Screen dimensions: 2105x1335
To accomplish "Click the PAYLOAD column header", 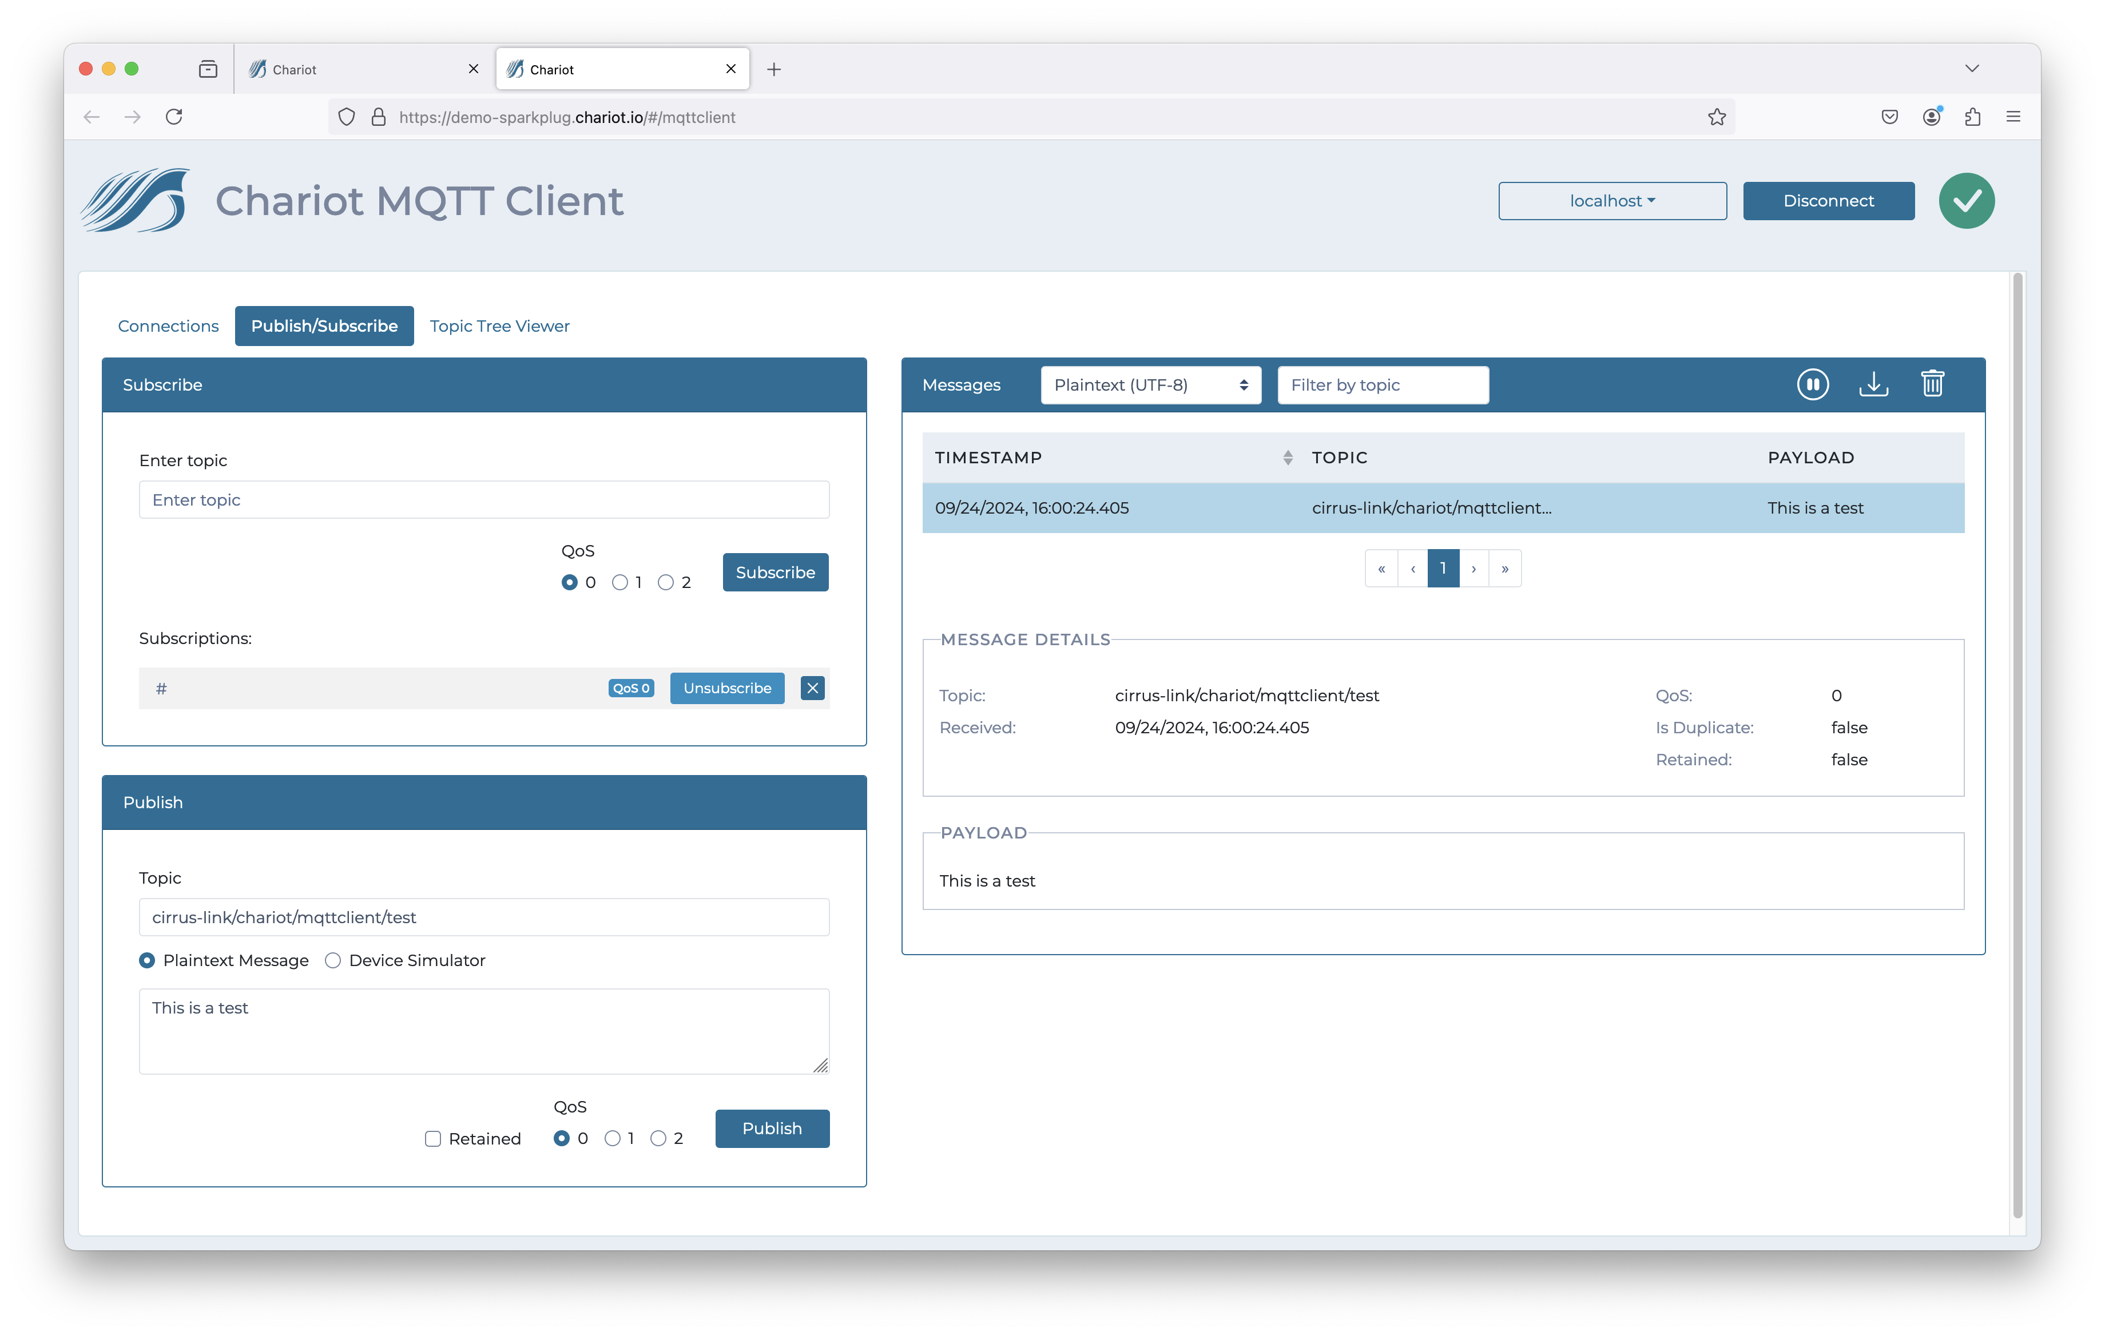I will [x=1810, y=457].
